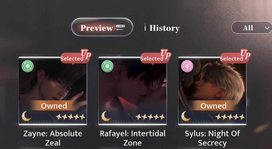This screenshot has width=272, height=149.
Task: Expand the chevron arrow beside All
Action: 267,28
